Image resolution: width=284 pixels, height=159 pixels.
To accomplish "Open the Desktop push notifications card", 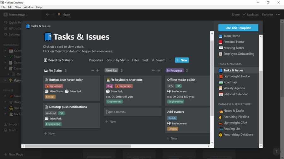I will [x=71, y=115].
